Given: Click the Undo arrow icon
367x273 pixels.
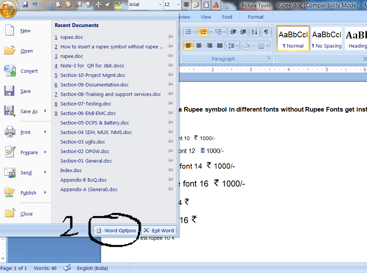Looking at the screenshot, I should [35, 5].
